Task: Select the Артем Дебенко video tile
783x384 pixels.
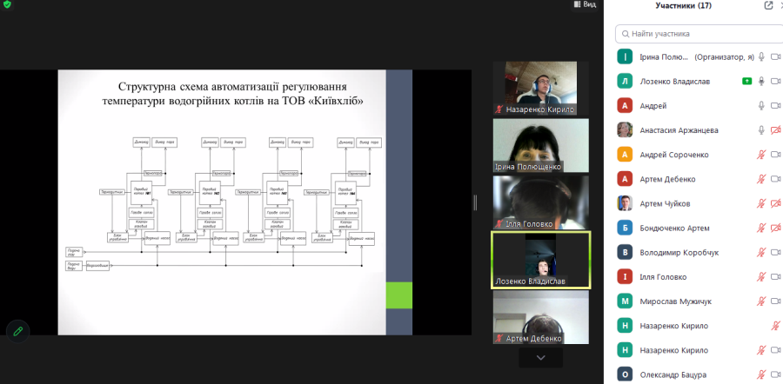Action: (541, 317)
